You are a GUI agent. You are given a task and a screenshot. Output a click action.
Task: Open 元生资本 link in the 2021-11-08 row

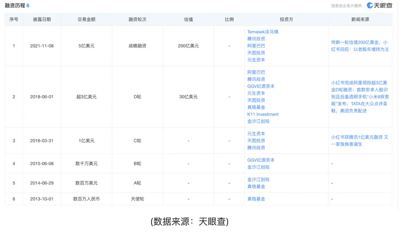click(256, 60)
